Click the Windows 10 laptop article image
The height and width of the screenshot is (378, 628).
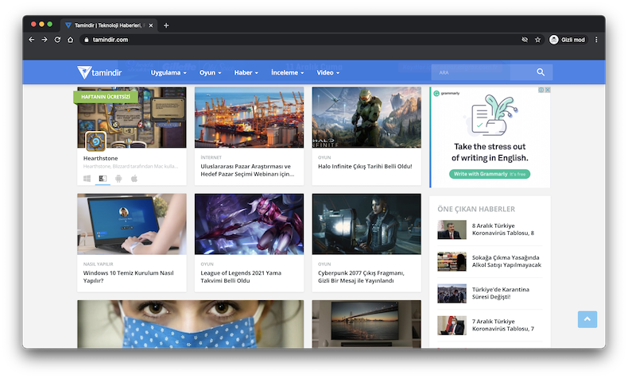click(132, 224)
